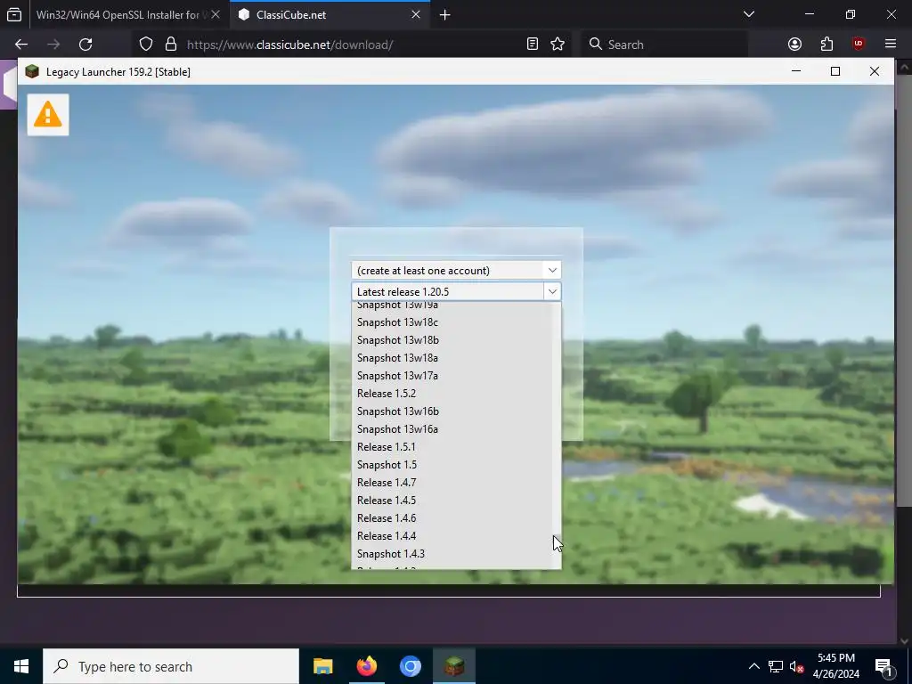Minimize the Legacy Launcher window
Viewport: 912px width, 684px height.
[796, 71]
